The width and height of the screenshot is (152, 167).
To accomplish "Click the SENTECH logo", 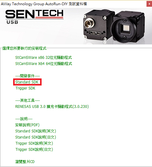I will (35, 14).
